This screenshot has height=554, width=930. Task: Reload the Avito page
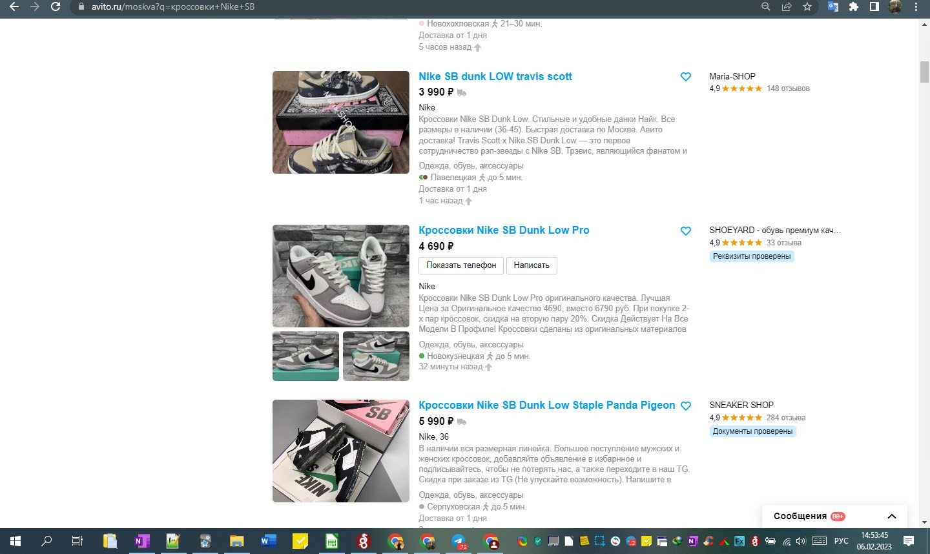[x=56, y=6]
